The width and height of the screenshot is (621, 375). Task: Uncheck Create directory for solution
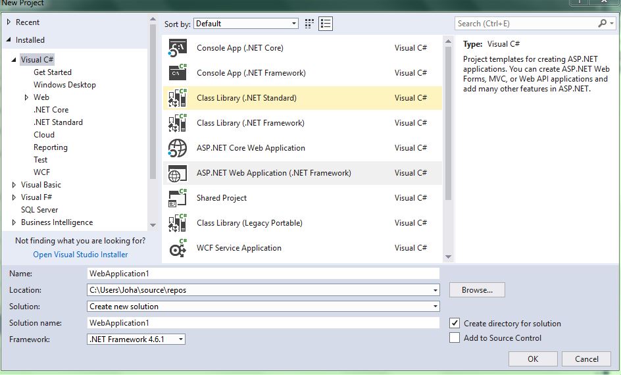[455, 323]
